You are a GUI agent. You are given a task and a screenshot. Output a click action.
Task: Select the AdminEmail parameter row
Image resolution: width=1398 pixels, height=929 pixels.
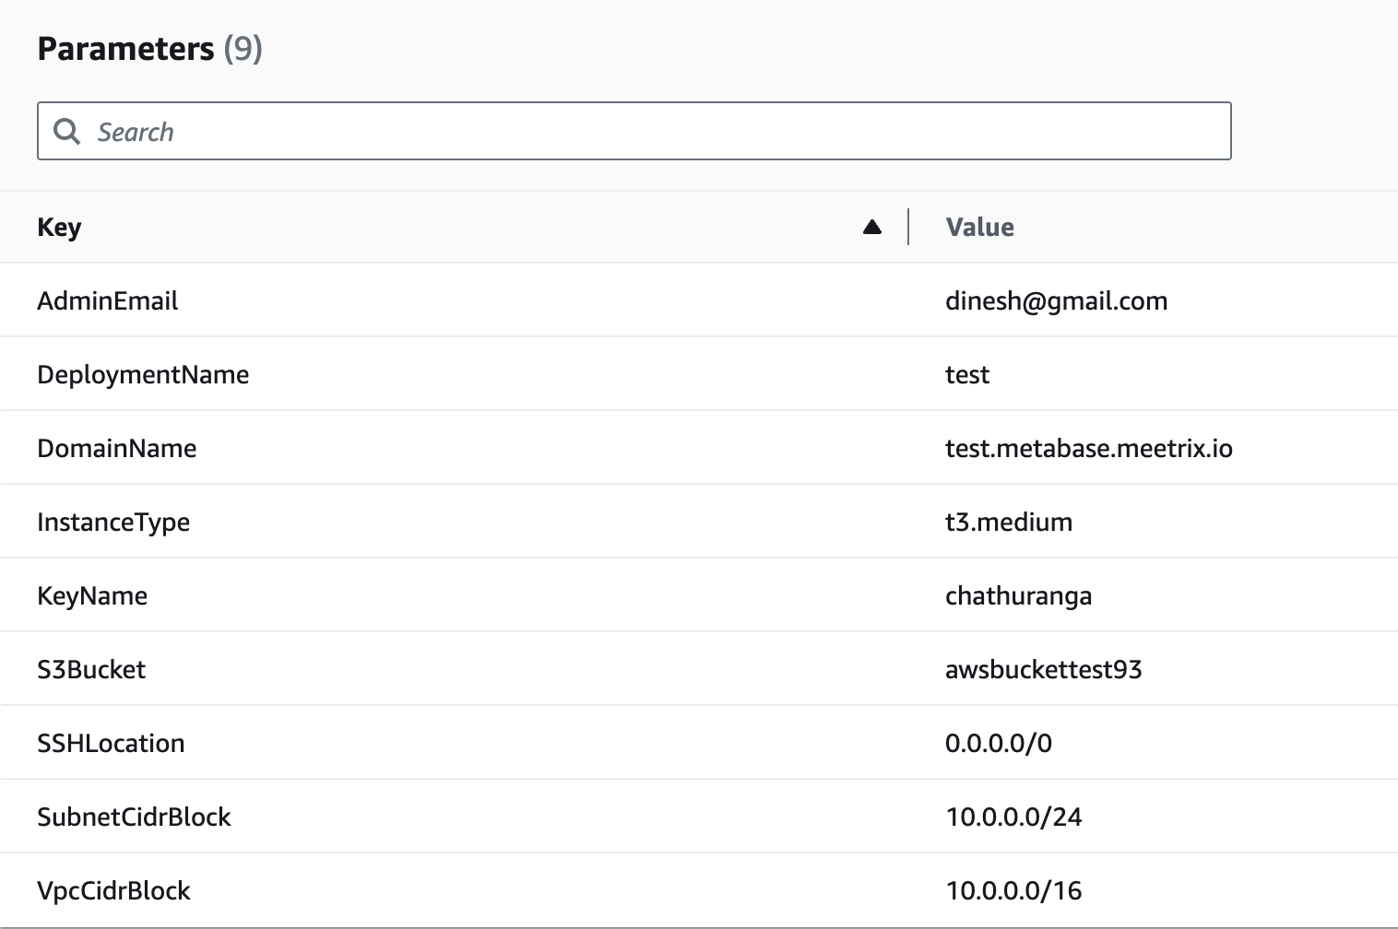click(x=108, y=300)
